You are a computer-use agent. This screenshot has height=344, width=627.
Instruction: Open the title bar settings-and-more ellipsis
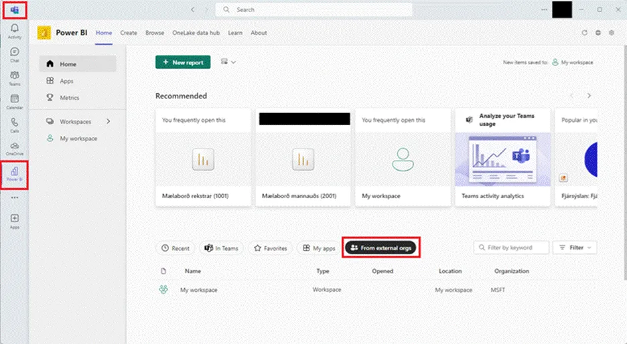[x=544, y=9]
